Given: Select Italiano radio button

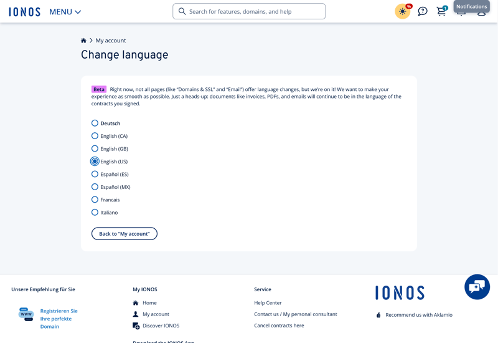Looking at the screenshot, I should tap(95, 213).
